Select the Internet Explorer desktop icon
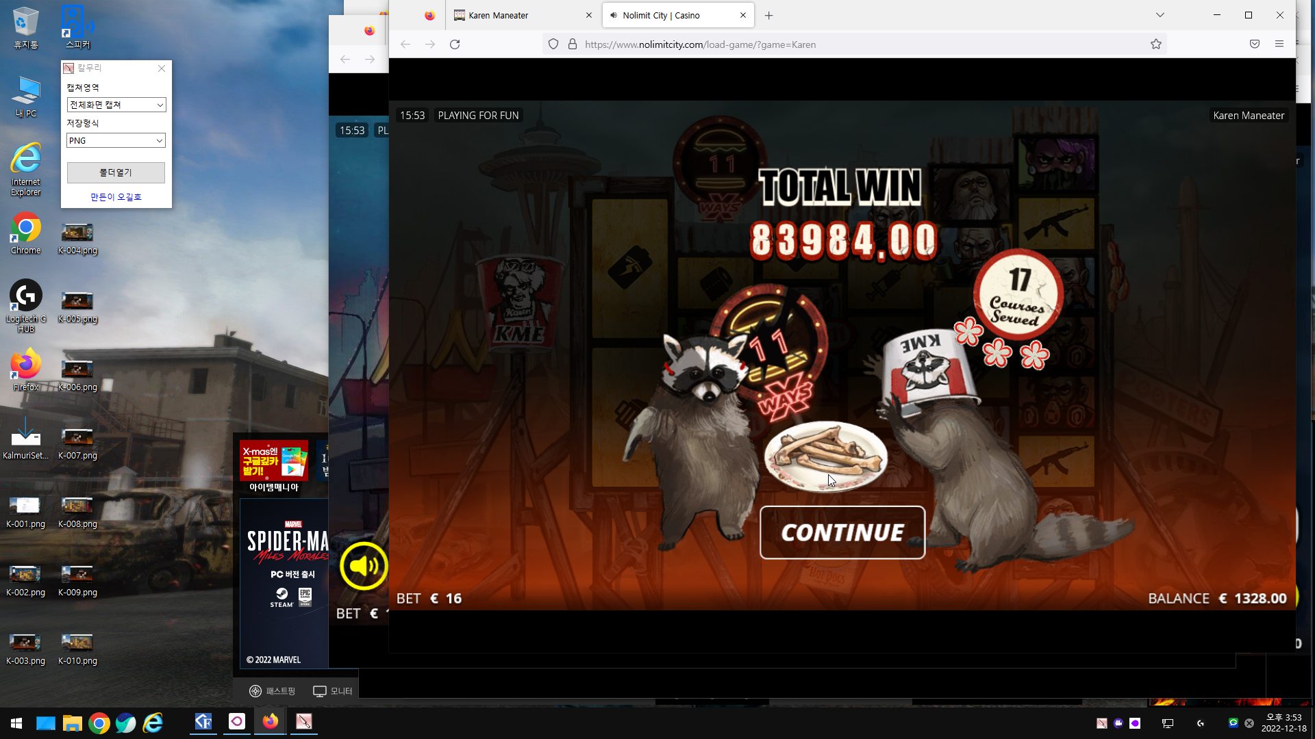 point(25,169)
